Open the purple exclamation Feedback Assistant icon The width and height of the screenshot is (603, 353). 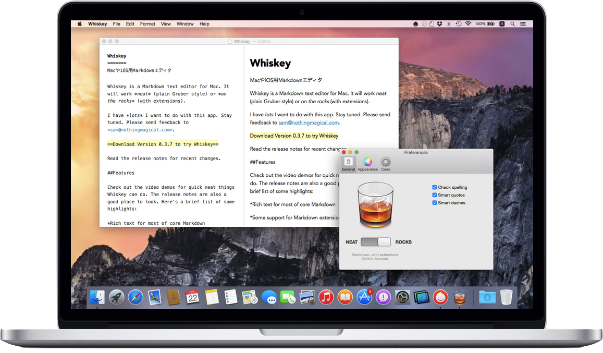(x=383, y=297)
